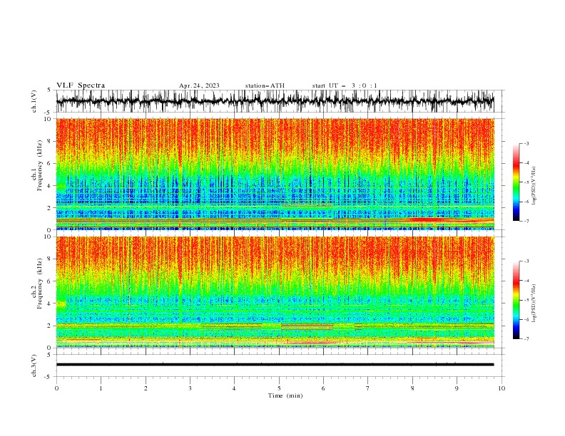Click the "ch.3(V)" axis label

[34, 365]
